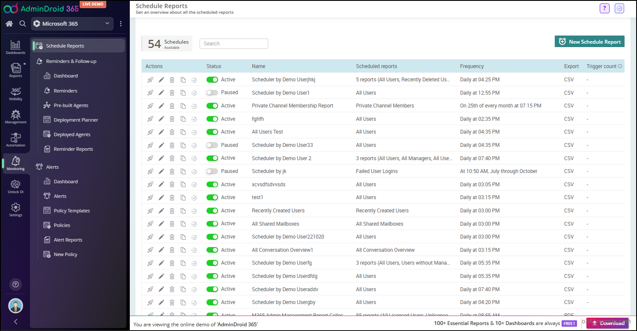Open the checklist icon in page header

click(x=619, y=8)
